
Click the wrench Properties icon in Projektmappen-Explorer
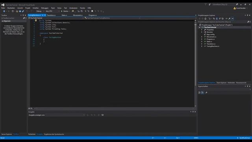[229, 19]
